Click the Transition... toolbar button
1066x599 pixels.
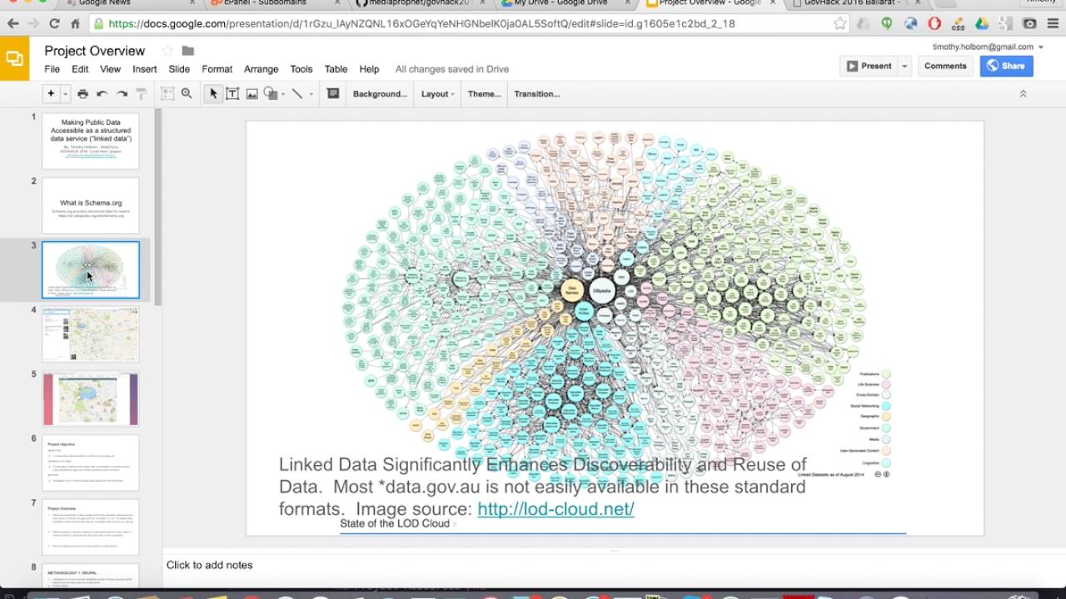coord(536,94)
